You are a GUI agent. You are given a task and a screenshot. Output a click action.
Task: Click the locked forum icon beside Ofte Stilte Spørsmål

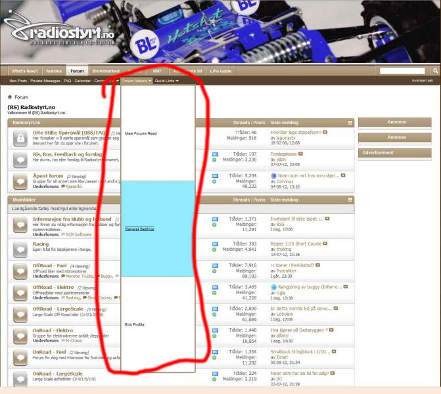pos(20,137)
